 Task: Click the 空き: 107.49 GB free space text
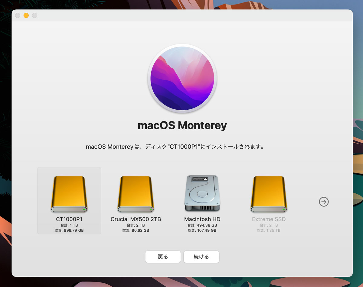202,231
